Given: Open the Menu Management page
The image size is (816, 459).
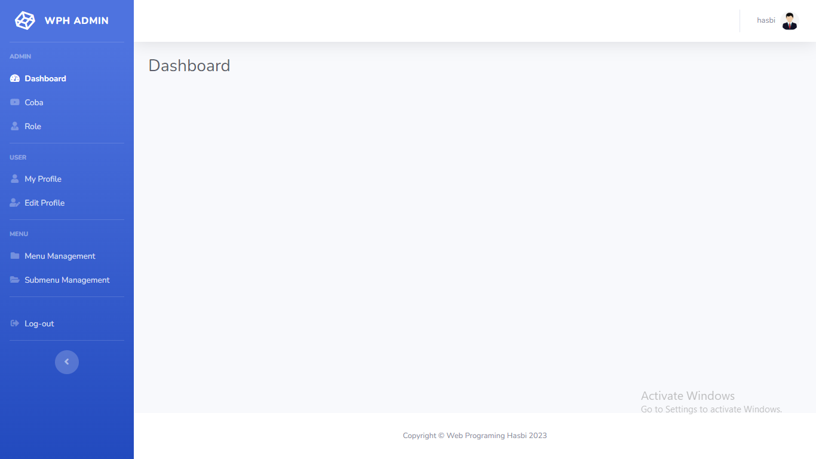Looking at the screenshot, I should click(x=60, y=256).
